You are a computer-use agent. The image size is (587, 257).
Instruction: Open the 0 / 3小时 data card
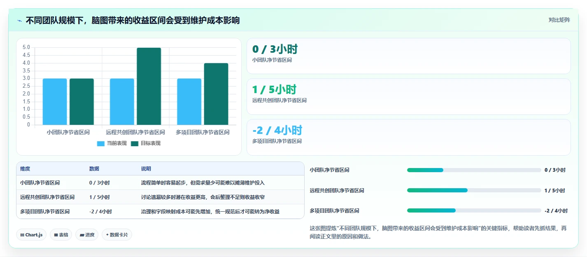tap(408, 56)
